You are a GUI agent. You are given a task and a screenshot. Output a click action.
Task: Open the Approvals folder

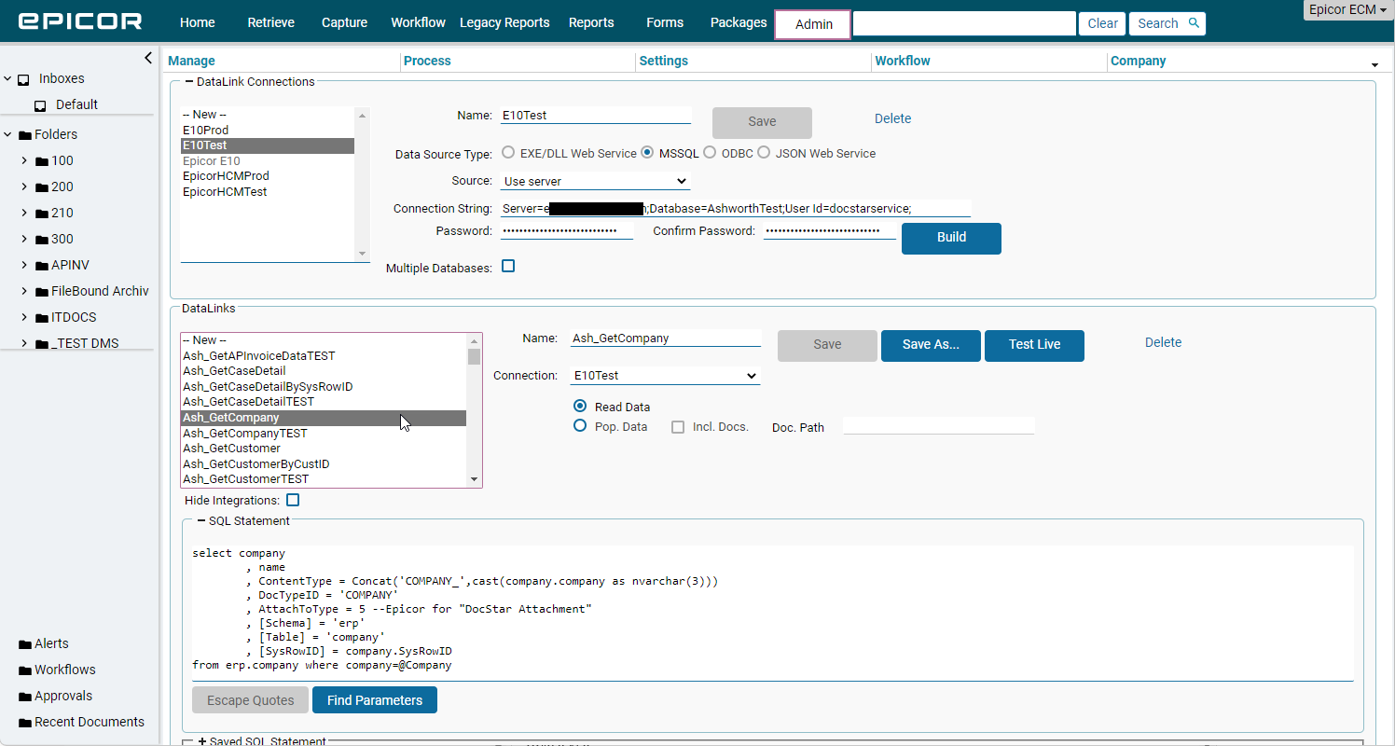[62, 696]
